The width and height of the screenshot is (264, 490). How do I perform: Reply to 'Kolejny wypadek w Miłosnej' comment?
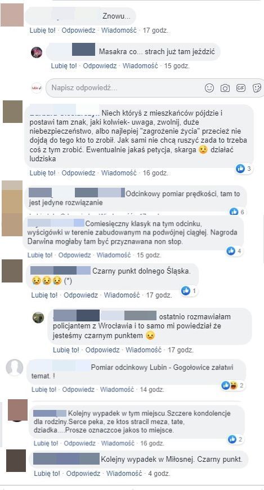coord(83,474)
